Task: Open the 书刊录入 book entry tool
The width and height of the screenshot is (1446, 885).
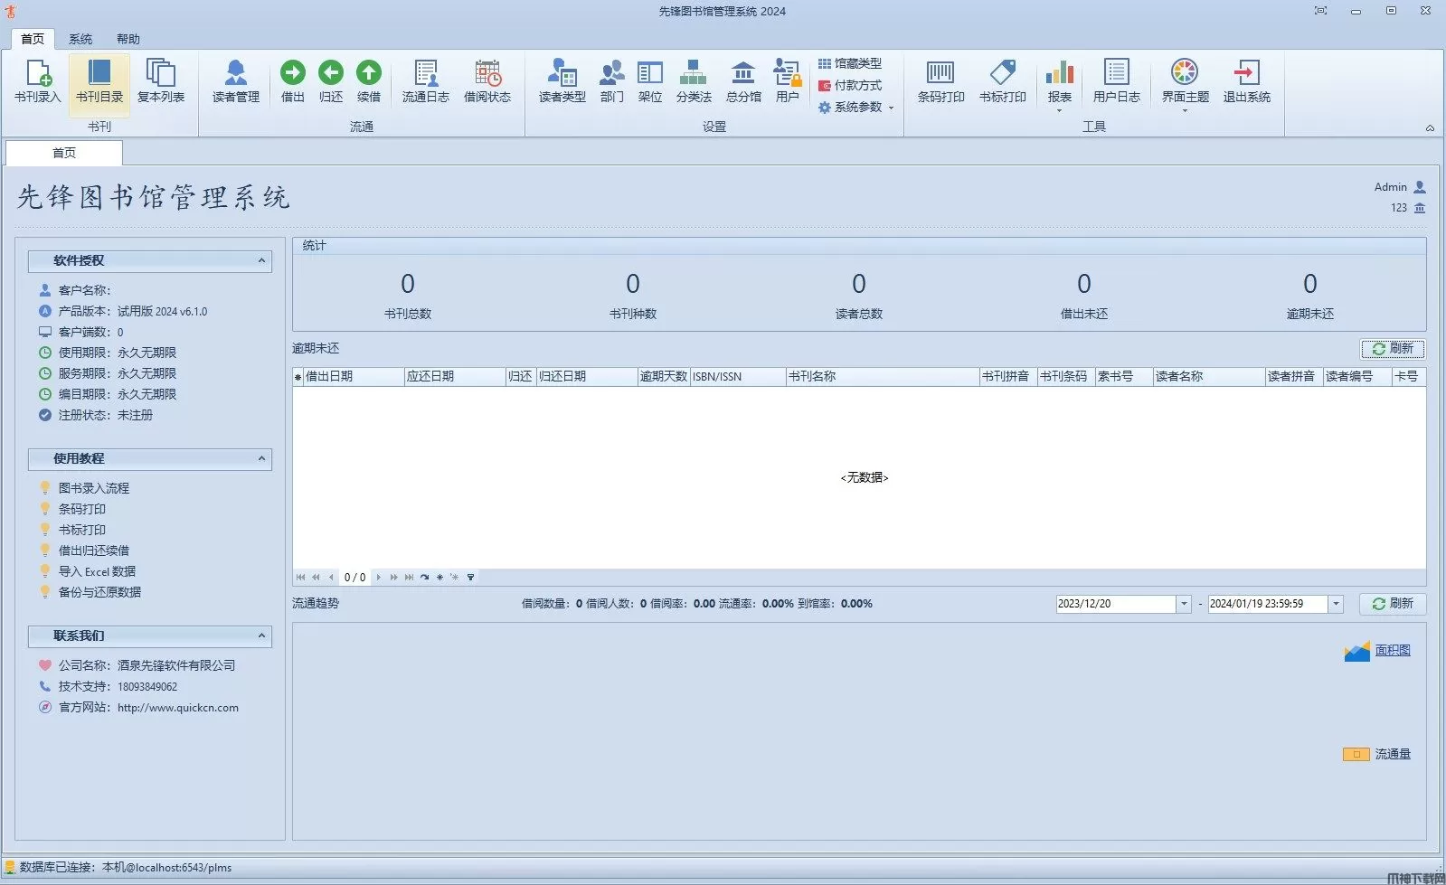Action: (x=38, y=81)
